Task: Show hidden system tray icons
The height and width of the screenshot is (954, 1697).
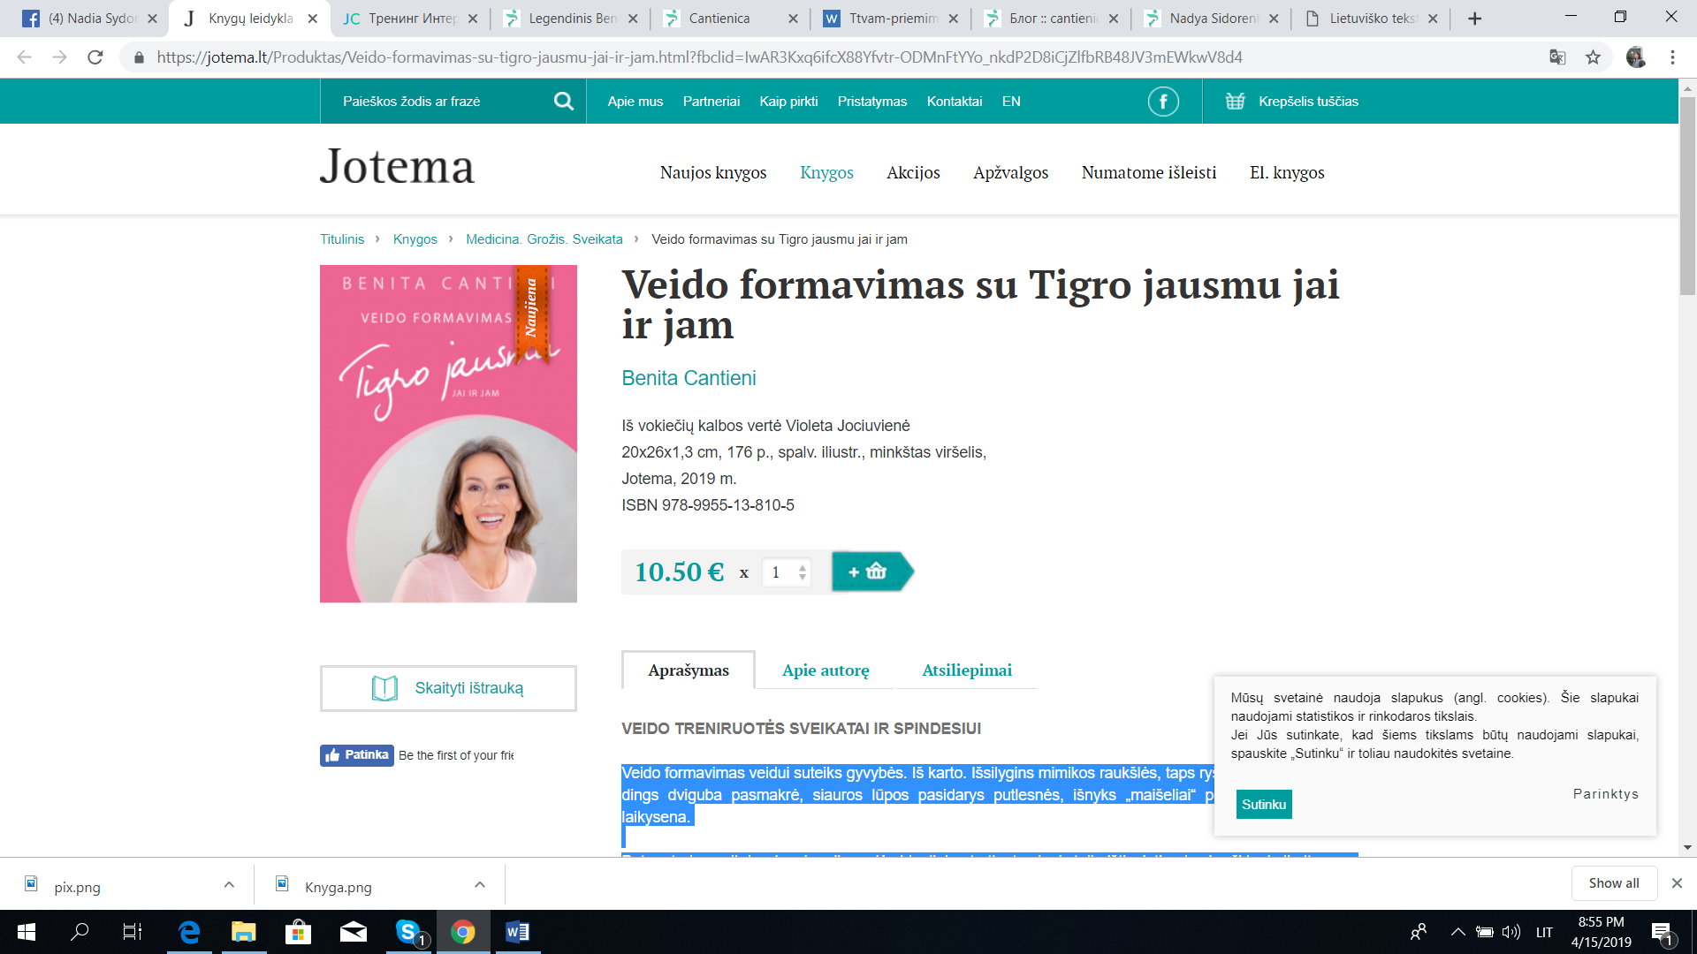Action: (1457, 932)
